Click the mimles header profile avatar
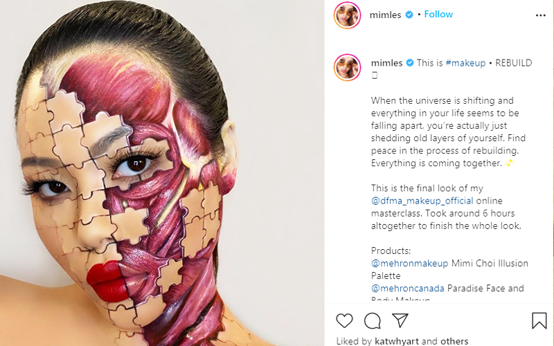 (347, 15)
